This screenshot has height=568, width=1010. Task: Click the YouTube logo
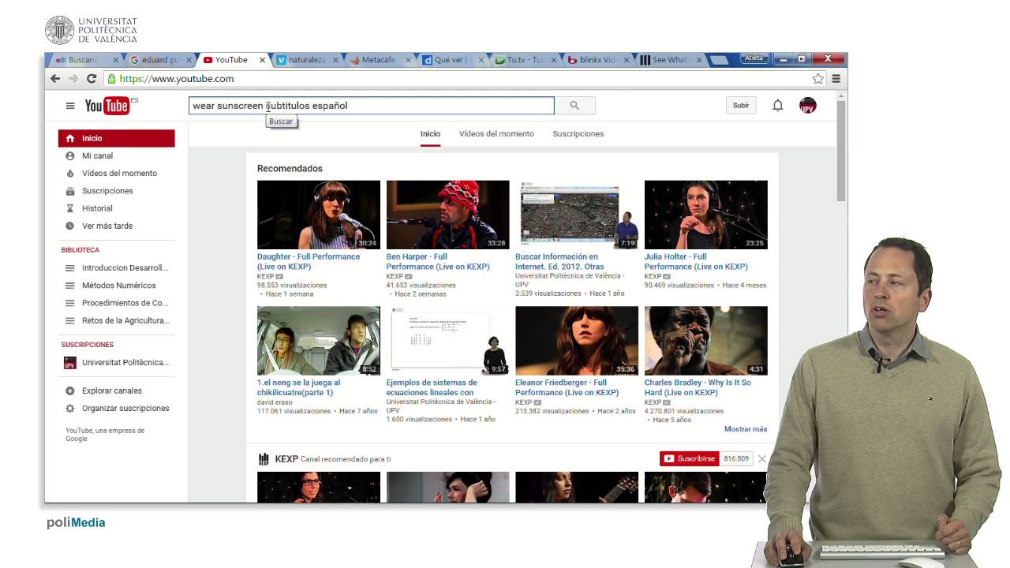coord(107,106)
